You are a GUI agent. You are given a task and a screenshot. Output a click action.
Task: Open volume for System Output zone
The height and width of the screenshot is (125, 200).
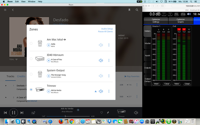[101, 76]
